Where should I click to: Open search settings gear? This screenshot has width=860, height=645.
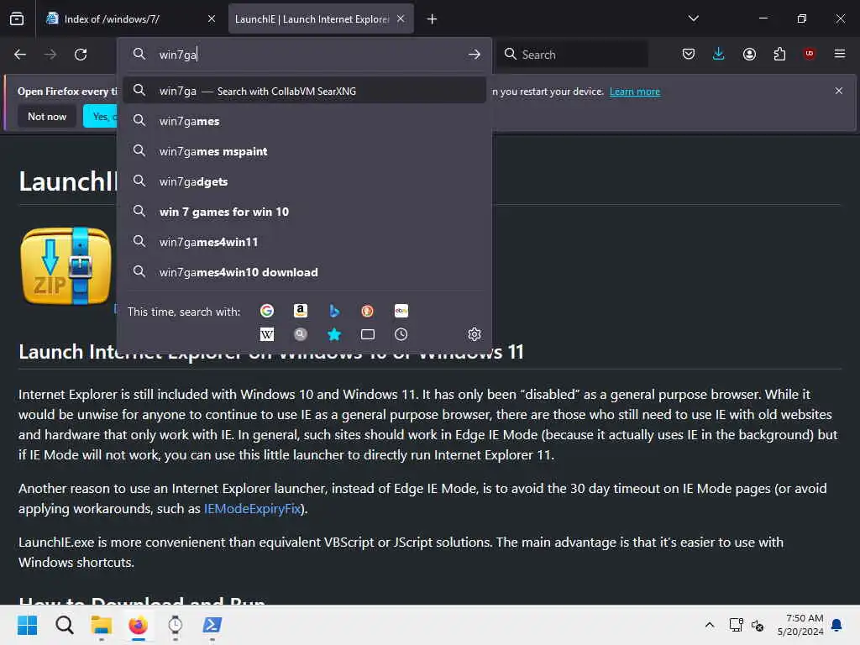coord(475,334)
